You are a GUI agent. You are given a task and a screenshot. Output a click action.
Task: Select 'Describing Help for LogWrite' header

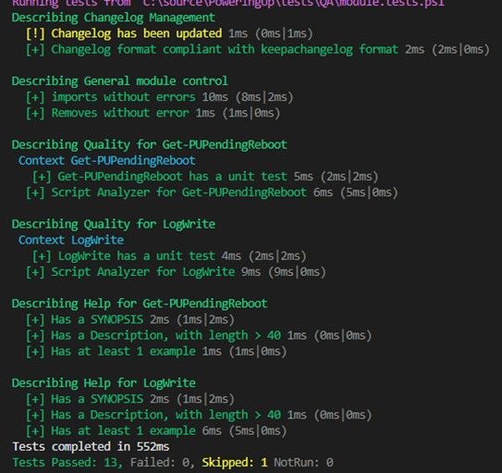click(104, 383)
